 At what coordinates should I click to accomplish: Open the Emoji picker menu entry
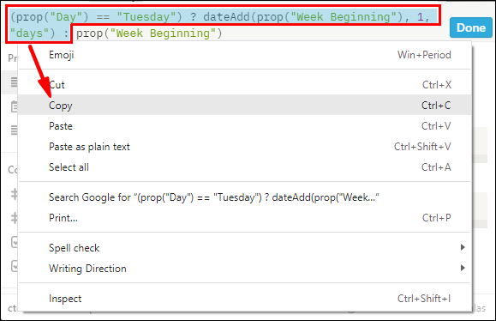coord(244,55)
